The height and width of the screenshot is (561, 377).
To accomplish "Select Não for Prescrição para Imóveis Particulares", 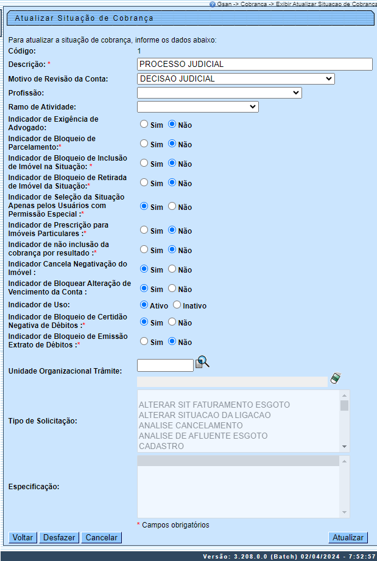I will pyautogui.click(x=172, y=230).
